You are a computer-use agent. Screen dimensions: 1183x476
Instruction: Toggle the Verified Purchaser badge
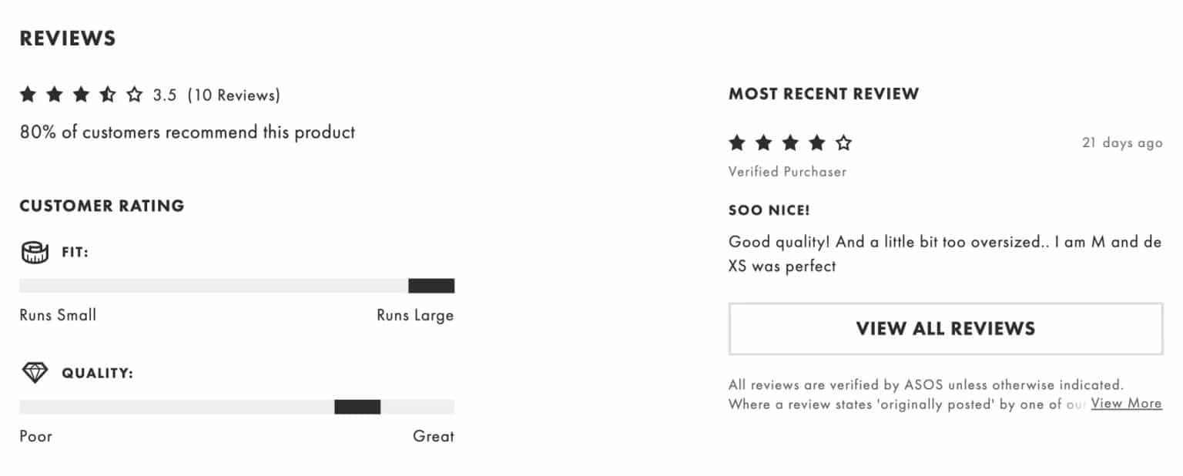(x=787, y=172)
